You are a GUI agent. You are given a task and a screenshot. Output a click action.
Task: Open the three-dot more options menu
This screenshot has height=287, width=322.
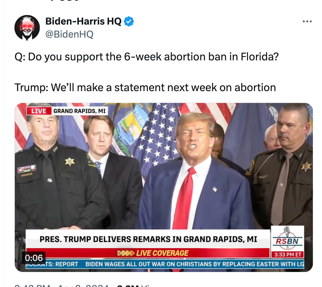[307, 21]
